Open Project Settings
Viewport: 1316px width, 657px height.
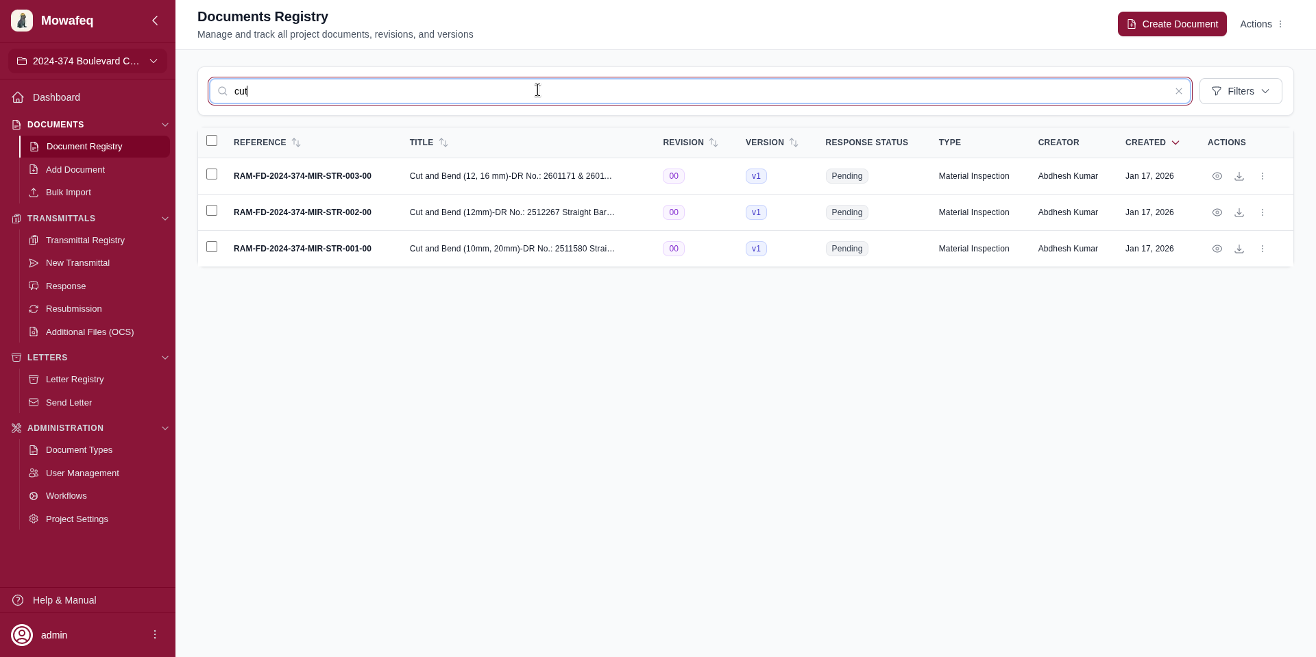(76, 519)
